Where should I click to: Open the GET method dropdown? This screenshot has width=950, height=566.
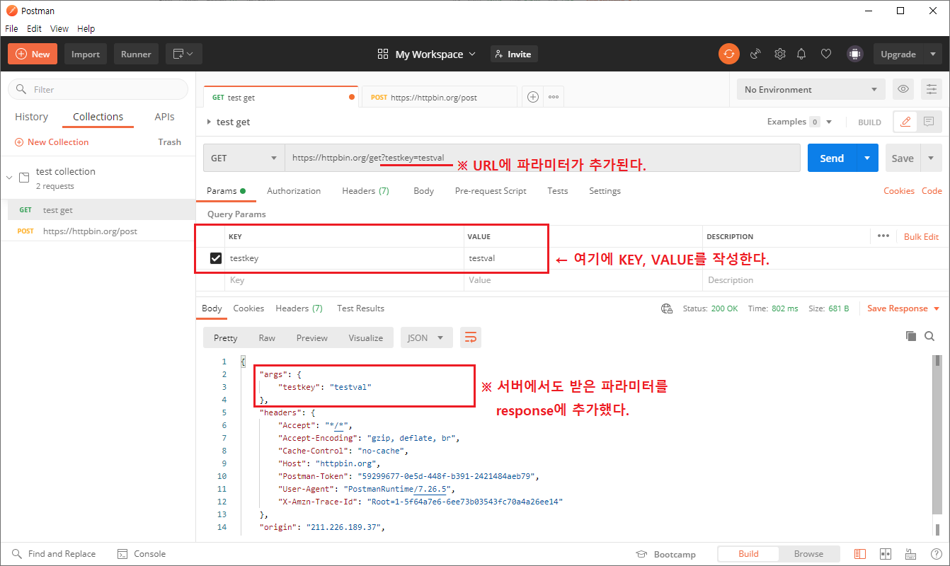point(244,158)
